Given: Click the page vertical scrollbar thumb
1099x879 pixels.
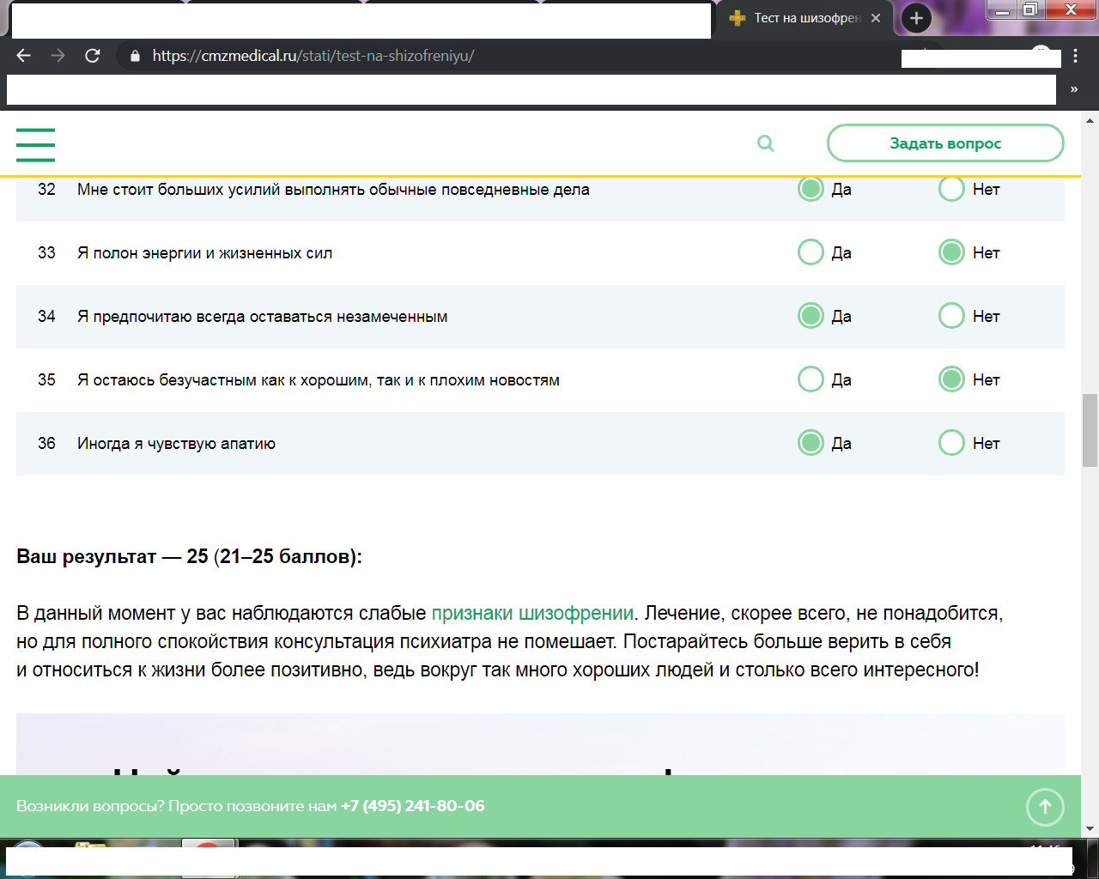Looking at the screenshot, I should pyautogui.click(x=1090, y=430).
